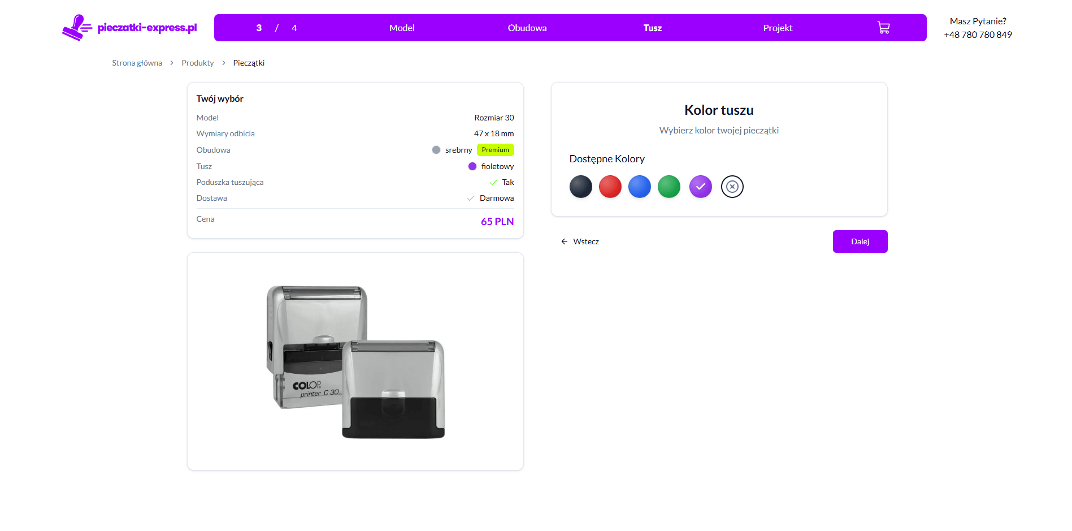Open the shopping cart icon
This screenshot has height=531, width=1072.
883,27
